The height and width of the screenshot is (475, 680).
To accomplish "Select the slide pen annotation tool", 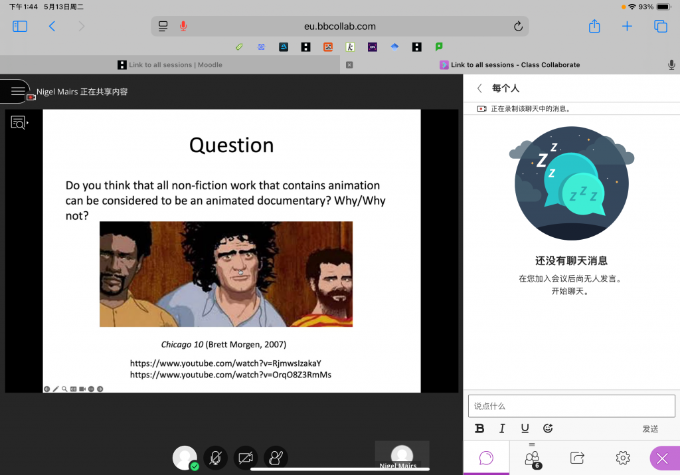I will [56, 389].
